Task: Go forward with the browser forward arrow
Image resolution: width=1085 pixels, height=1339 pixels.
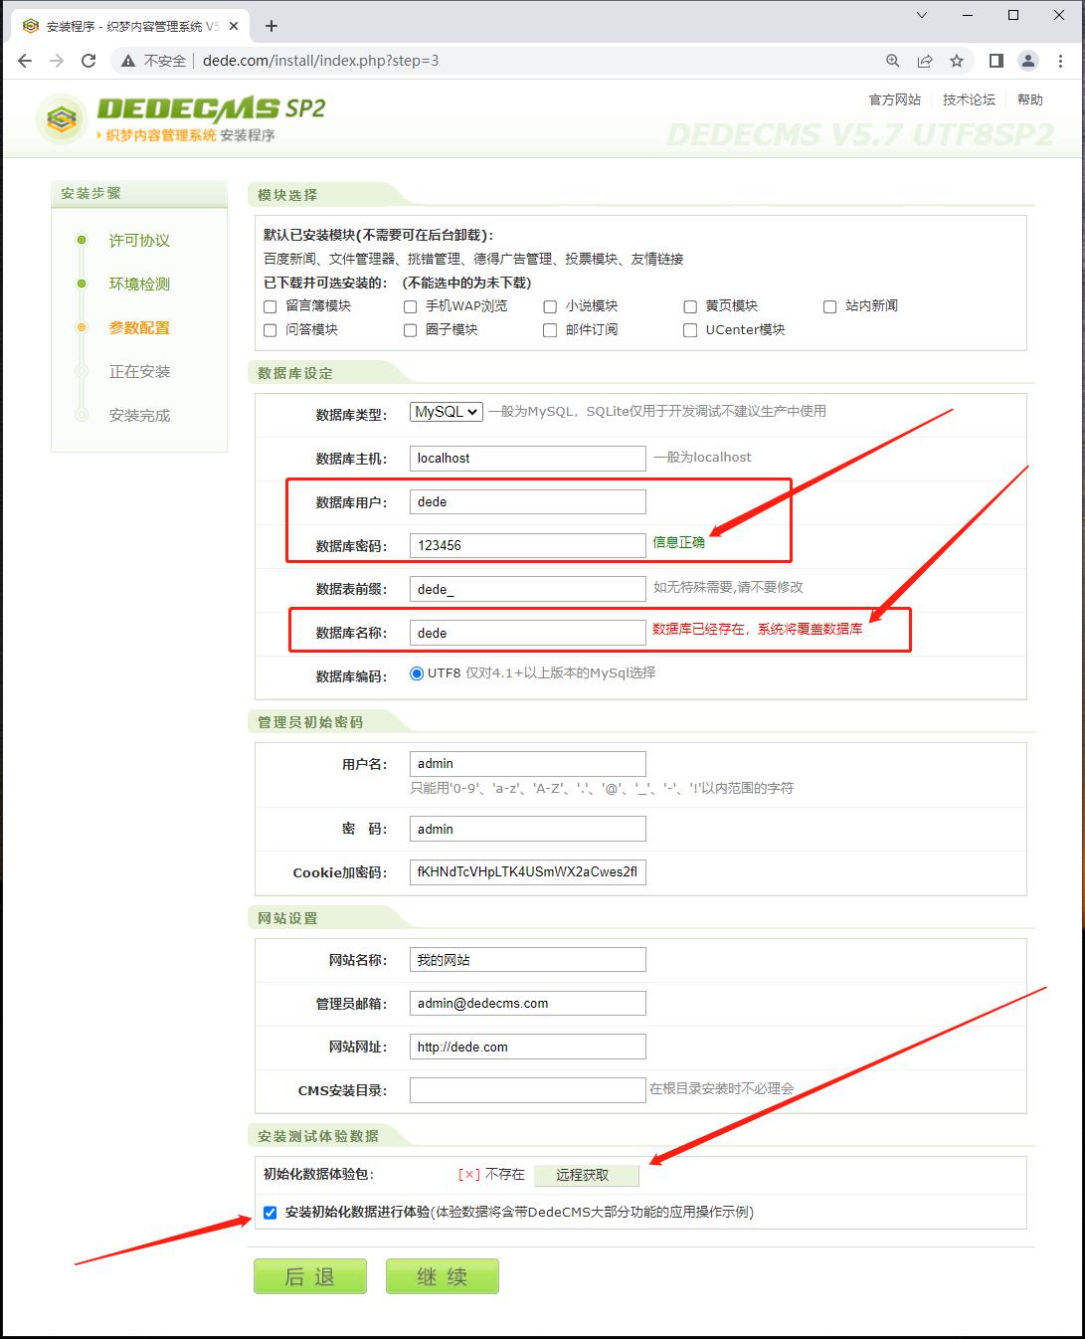Action: click(57, 61)
